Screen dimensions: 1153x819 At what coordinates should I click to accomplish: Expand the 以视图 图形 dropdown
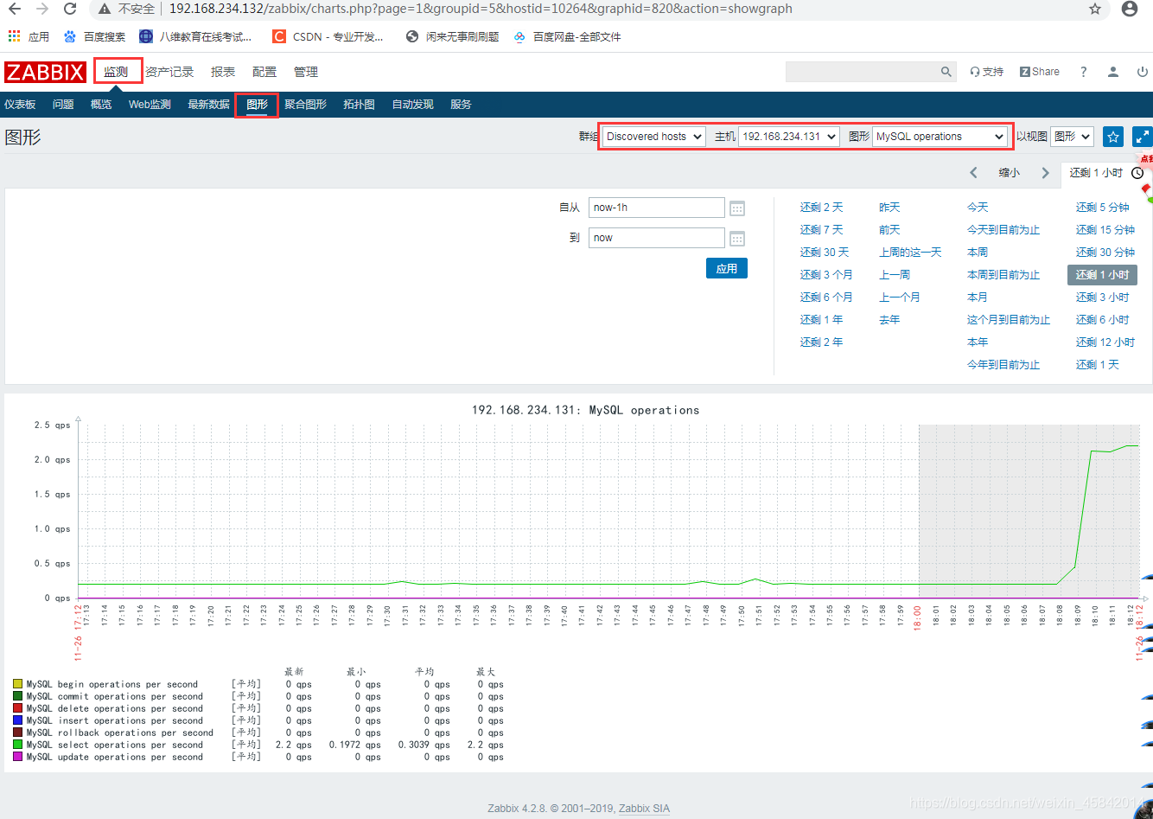point(1072,137)
